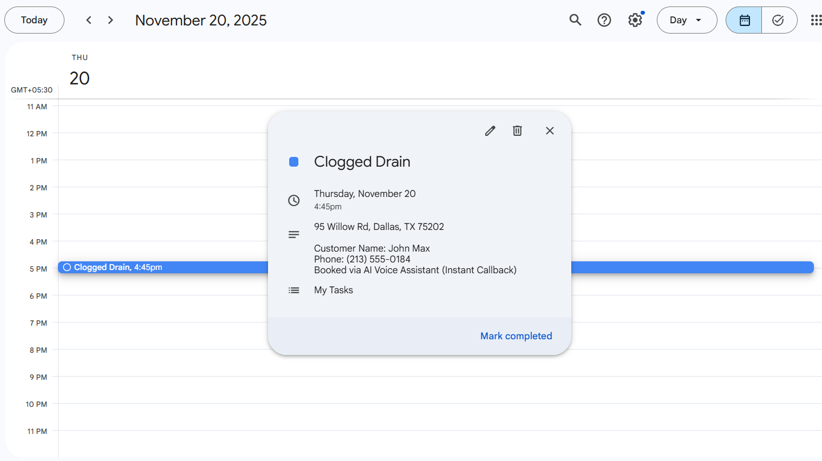
Task: Switch to Tasks view toggle
Action: pos(778,20)
